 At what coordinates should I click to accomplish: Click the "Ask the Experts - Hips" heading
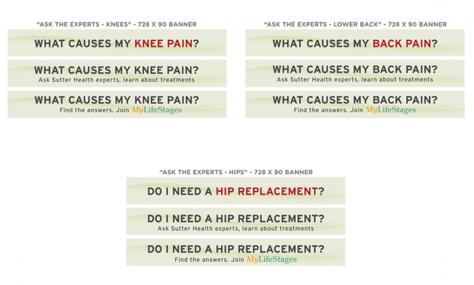point(236,172)
